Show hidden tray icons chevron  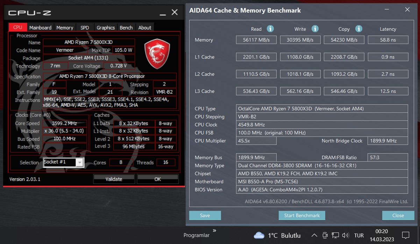tap(314, 235)
